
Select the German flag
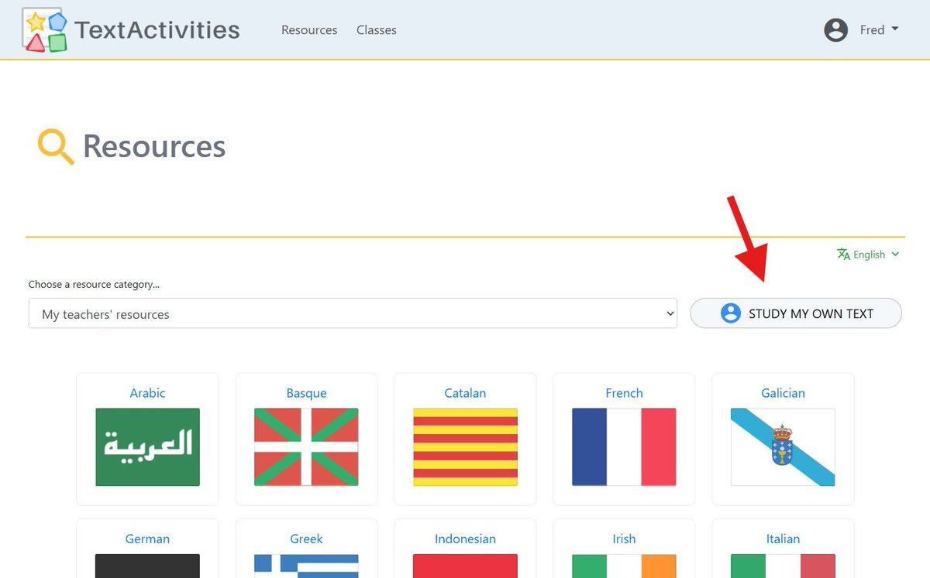[147, 565]
